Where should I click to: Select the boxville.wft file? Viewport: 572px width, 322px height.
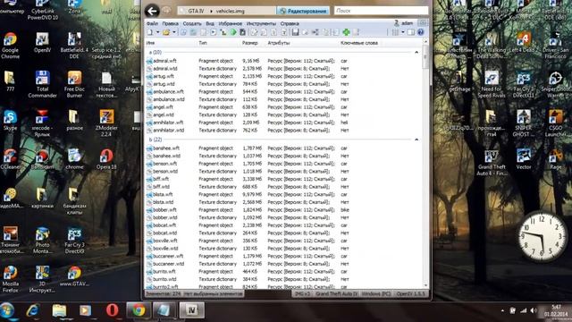coord(165,241)
